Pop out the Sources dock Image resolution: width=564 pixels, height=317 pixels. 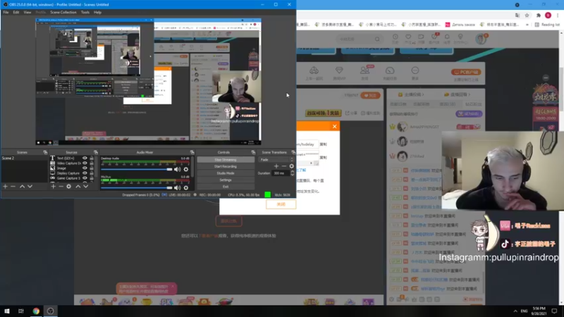[x=96, y=152]
